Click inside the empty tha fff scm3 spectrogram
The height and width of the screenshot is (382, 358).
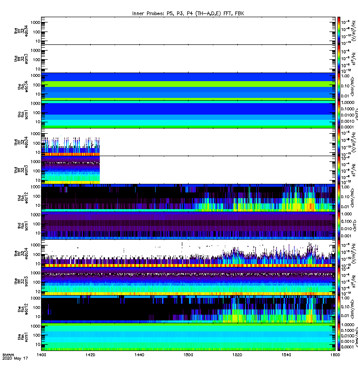[x=188, y=59]
